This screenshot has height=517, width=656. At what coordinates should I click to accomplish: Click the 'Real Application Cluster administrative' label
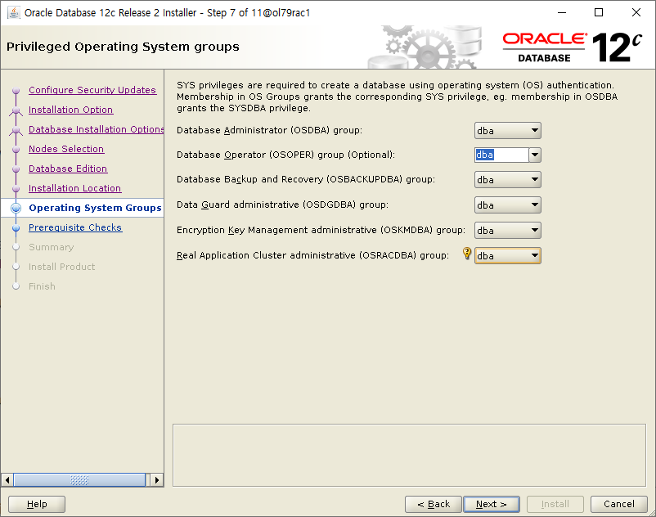(x=312, y=255)
